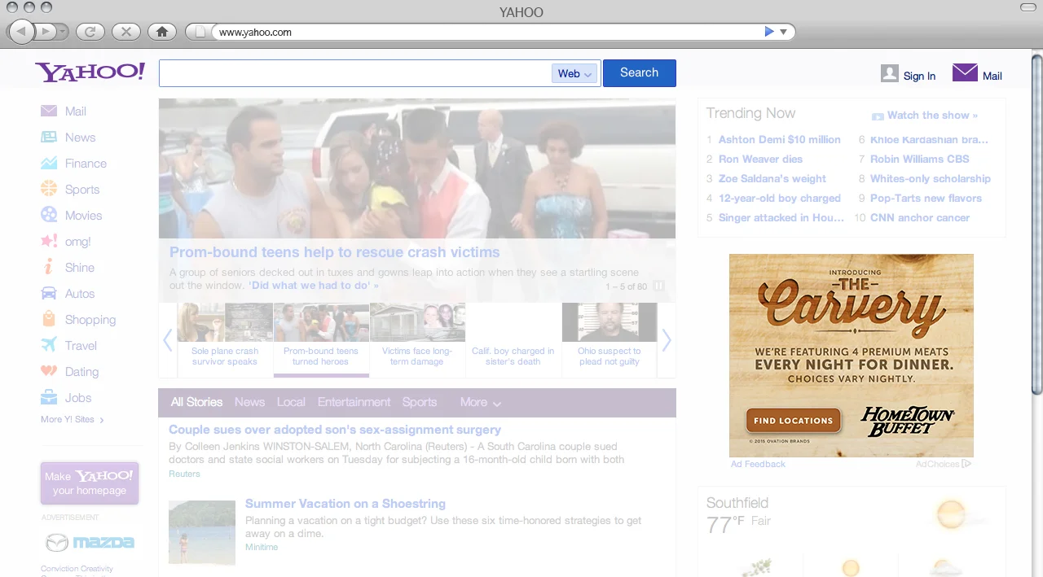Image resolution: width=1043 pixels, height=577 pixels.
Task: Open the Movies film reel icon
Action: 49,215
